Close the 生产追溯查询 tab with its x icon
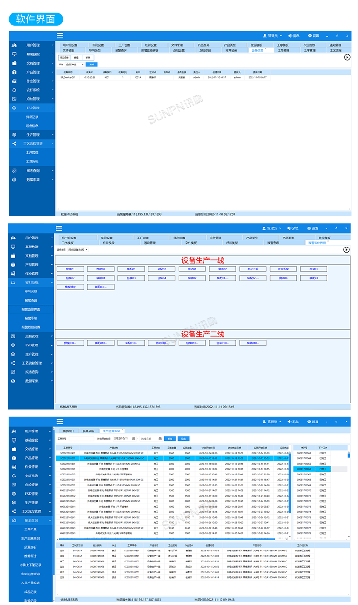358x605 pixels. point(123,430)
